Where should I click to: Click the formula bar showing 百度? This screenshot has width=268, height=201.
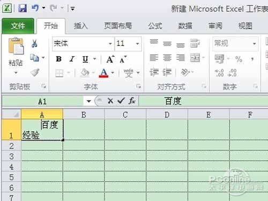tap(203, 101)
